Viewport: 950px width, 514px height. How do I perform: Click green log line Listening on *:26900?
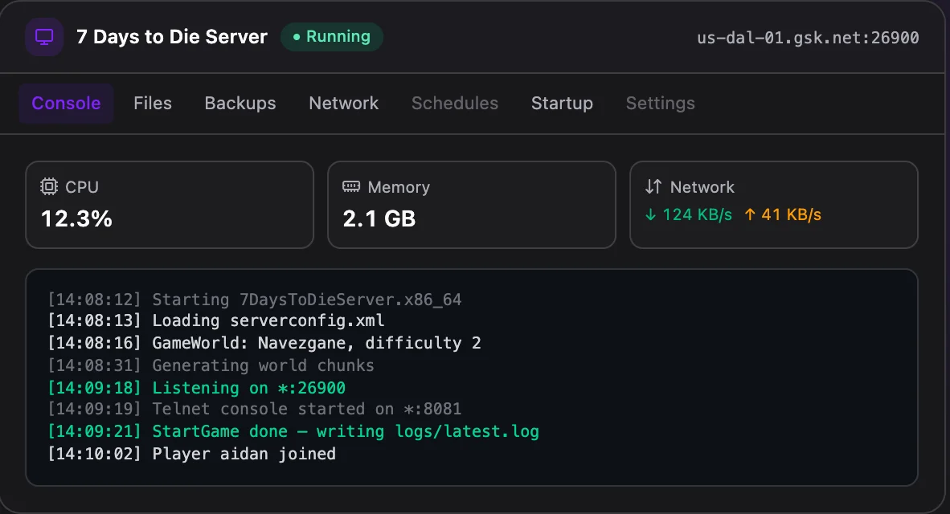point(196,387)
